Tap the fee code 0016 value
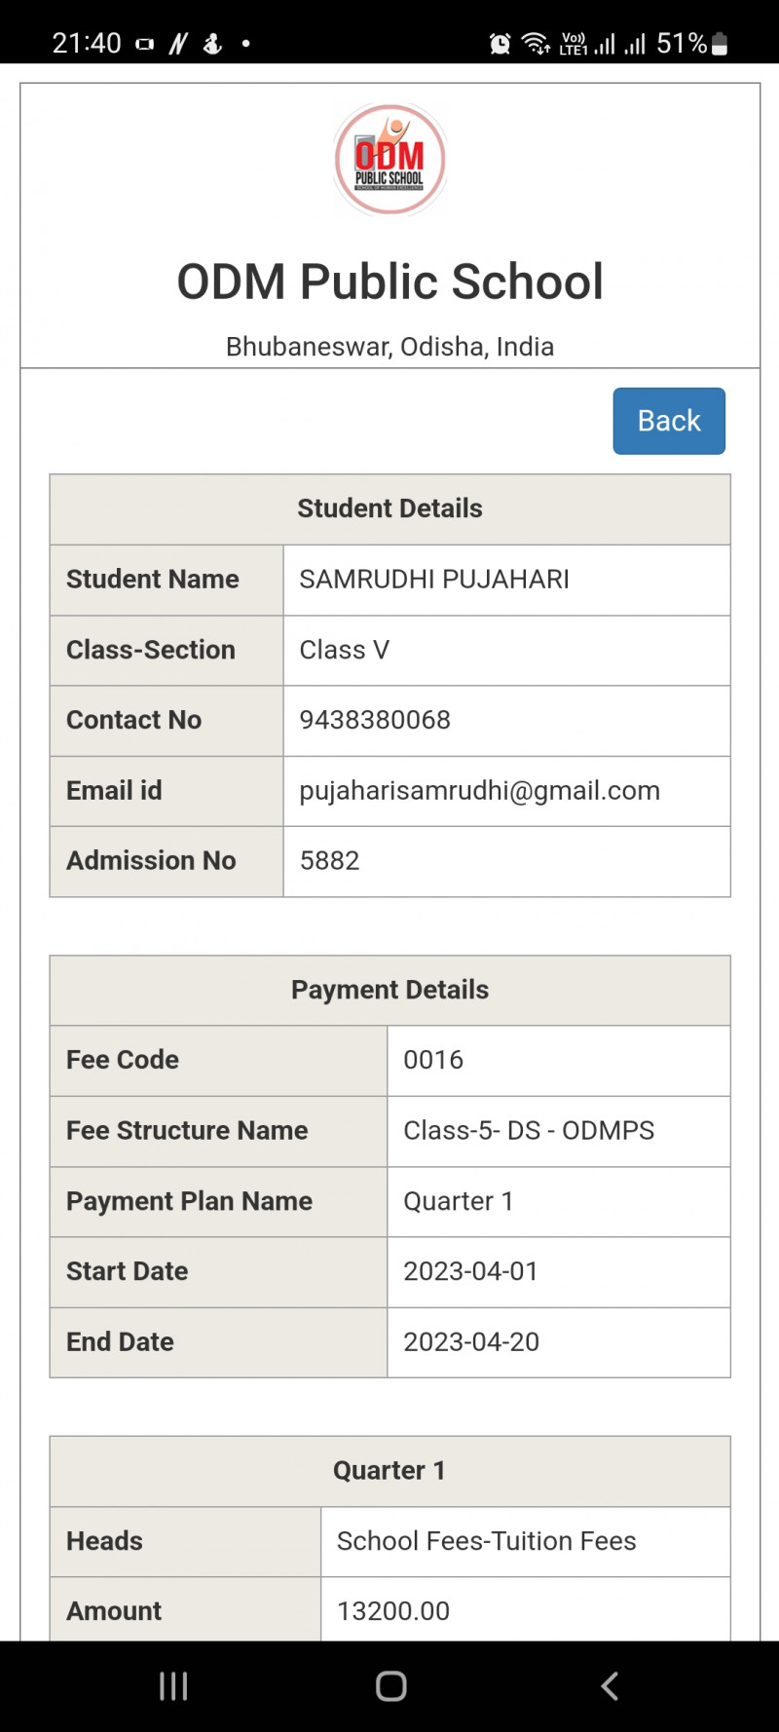Screen dimensions: 779x1732 433,1060
